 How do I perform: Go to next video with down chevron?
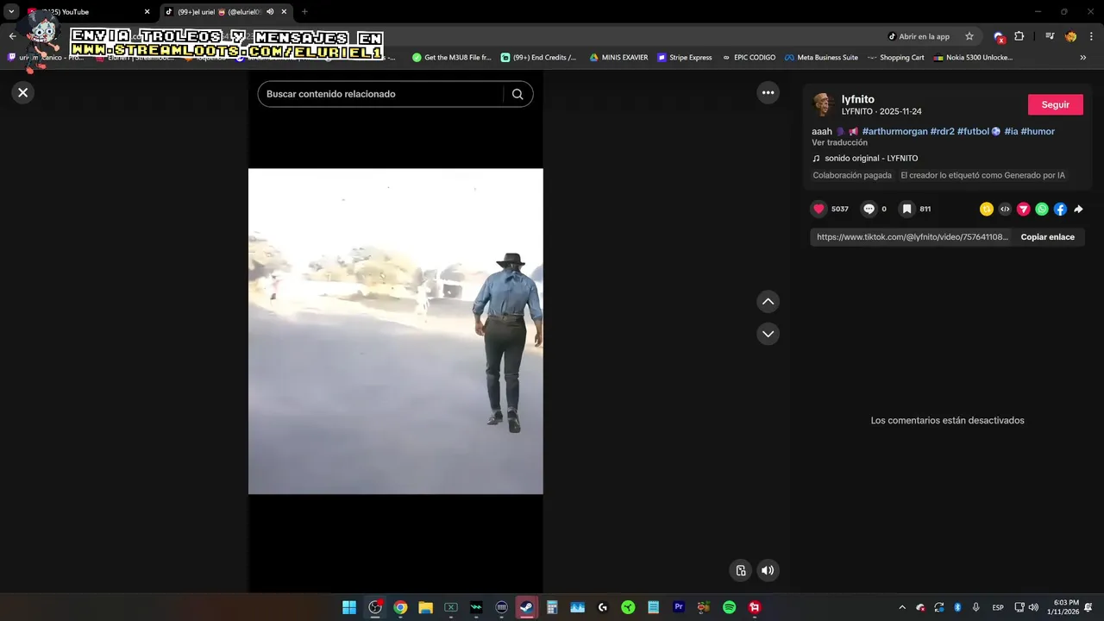point(768,334)
